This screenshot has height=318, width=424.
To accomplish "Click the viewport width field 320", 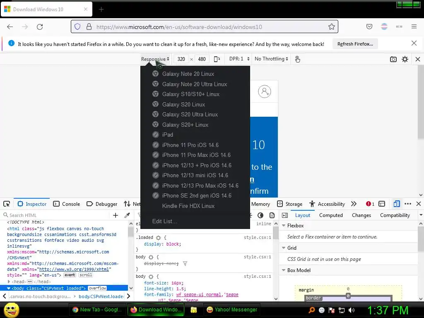I will (x=181, y=59).
